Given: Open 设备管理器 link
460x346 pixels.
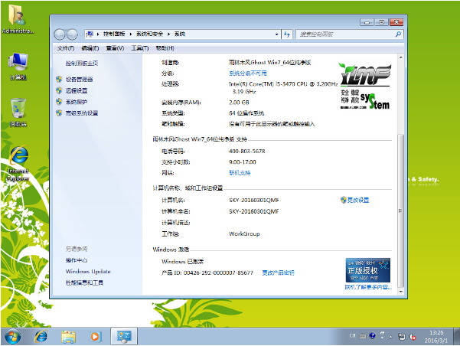Looking at the screenshot, I should coord(79,80).
